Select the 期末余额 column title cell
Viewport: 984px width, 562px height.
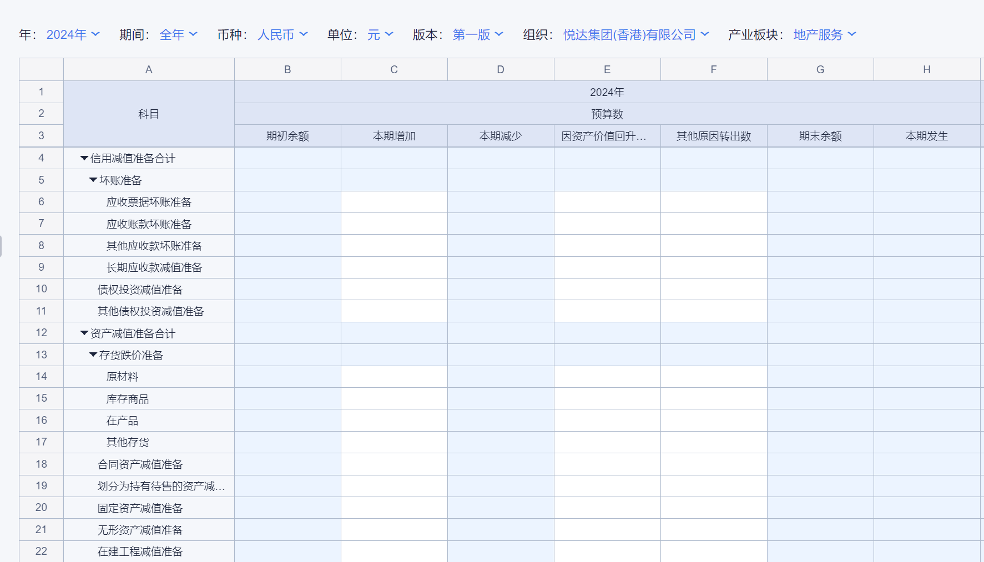[820, 136]
